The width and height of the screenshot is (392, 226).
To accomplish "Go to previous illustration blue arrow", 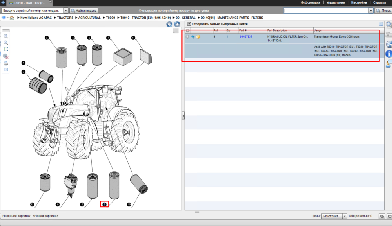I will coord(169,24).
